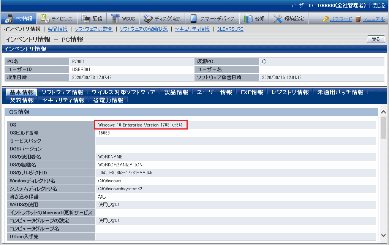Viewport: 389px width, 245px height.
Task: Click the WSUSの使用 value 使用しない
Action: click(109, 205)
